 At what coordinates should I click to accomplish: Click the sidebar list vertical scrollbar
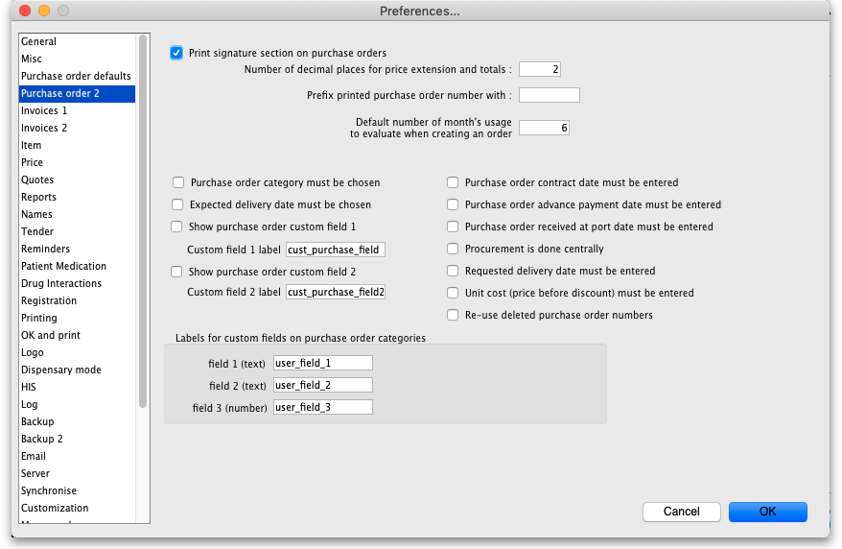coord(143,221)
